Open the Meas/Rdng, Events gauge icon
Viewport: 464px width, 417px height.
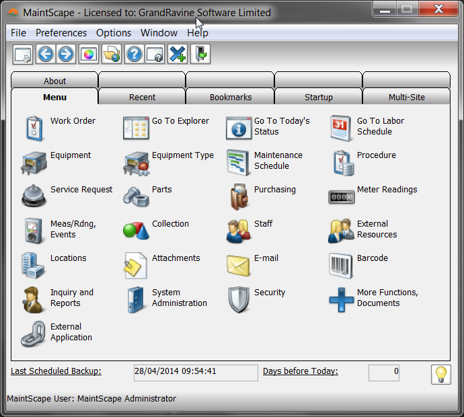33,231
